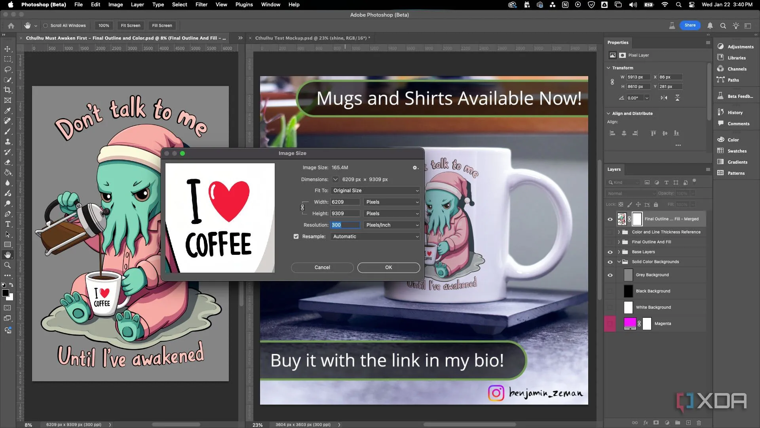Click the Home icon in options bar
This screenshot has height=428, width=760.
pyautogui.click(x=11, y=25)
